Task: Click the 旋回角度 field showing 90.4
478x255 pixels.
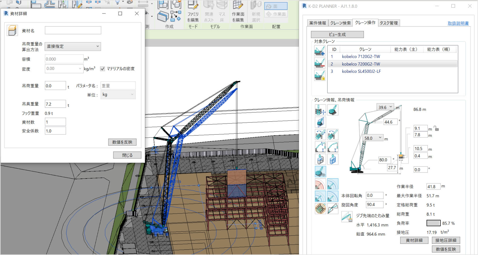Action: point(375,205)
